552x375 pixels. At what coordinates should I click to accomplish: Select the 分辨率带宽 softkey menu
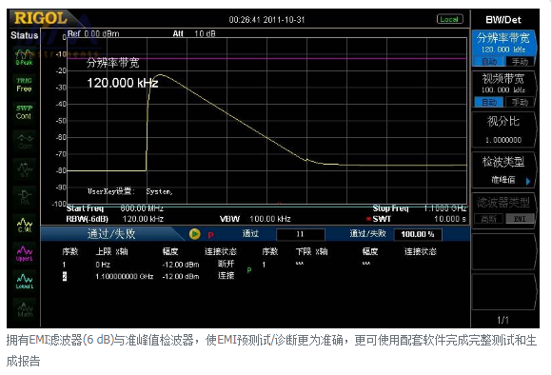coord(503,48)
